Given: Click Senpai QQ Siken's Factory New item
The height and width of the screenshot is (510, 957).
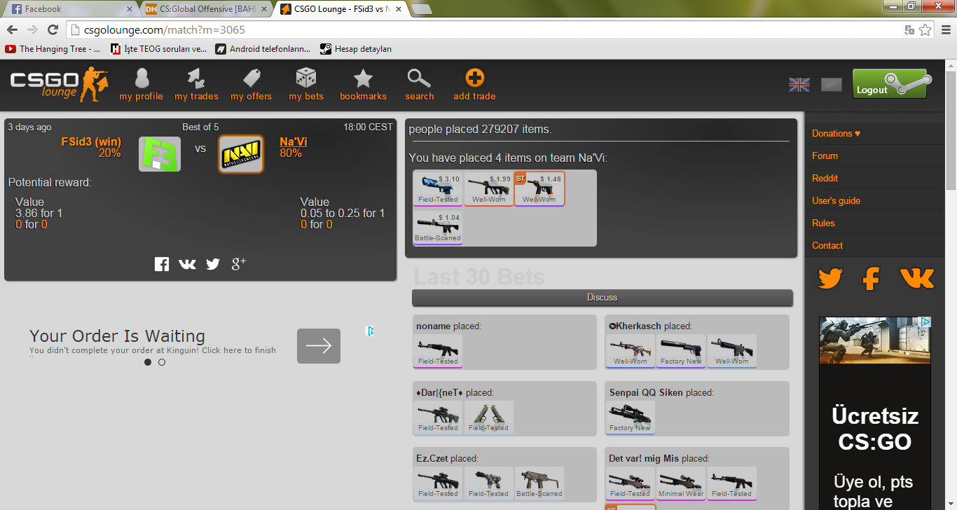Looking at the screenshot, I should click(631, 418).
